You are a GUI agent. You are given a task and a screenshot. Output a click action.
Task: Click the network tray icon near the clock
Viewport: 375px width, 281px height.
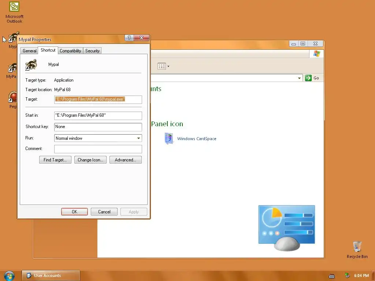point(347,276)
